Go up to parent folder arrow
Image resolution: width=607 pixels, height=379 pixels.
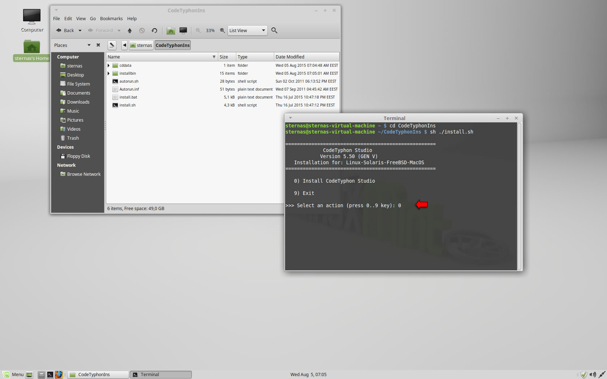130,31
